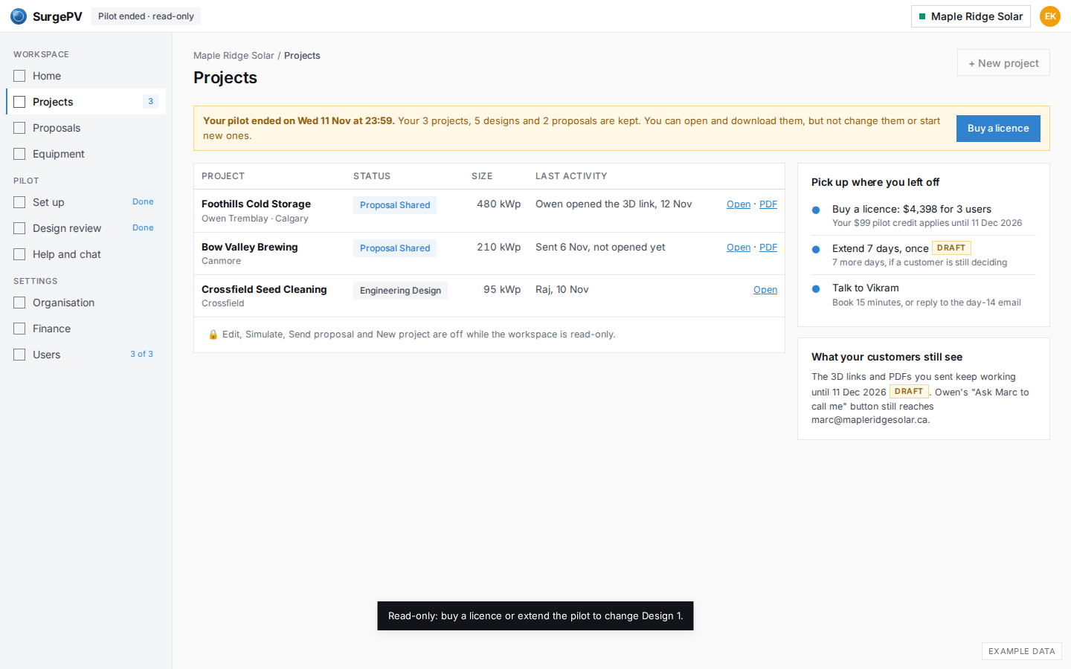Select Projects in the sidebar
The image size is (1071, 669).
[x=86, y=102]
